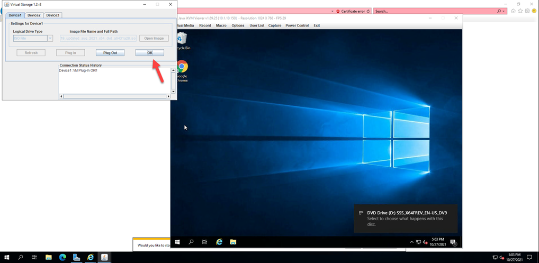Select the Recycle Bin desktop icon
The image size is (539, 263).
point(182,39)
